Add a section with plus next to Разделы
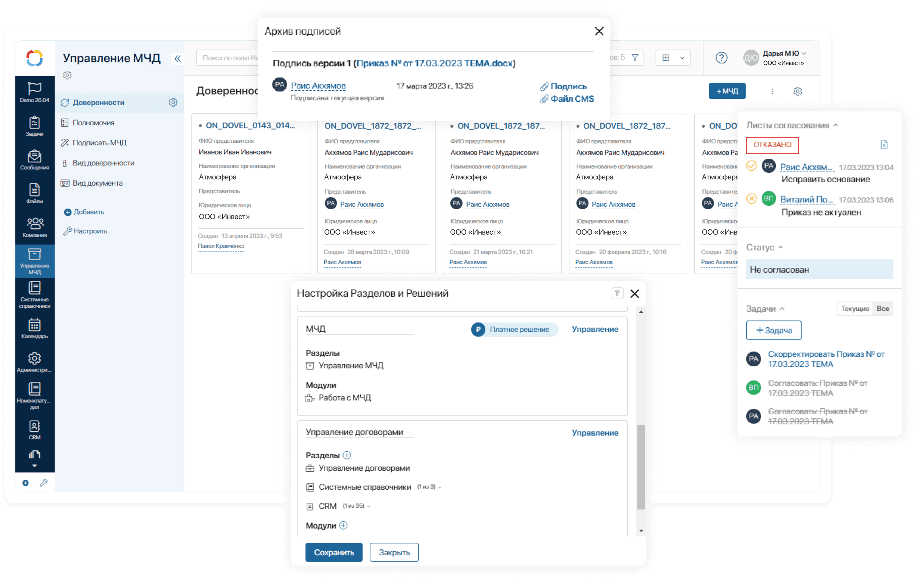 (x=347, y=455)
